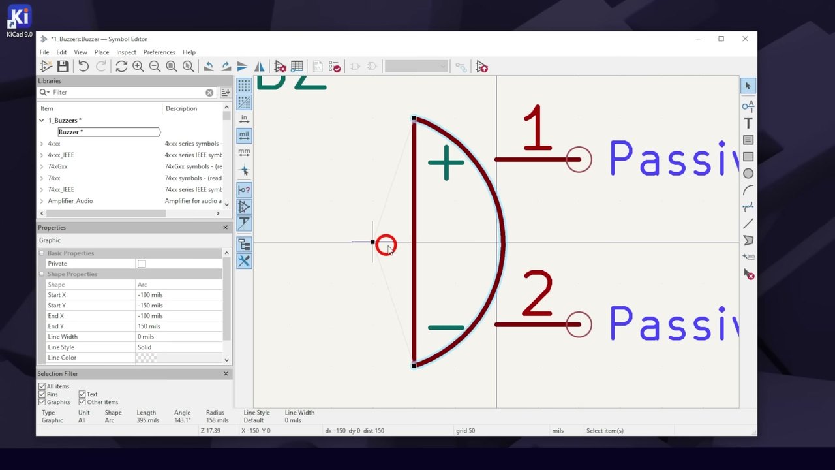The width and height of the screenshot is (835, 470).
Task: Switch units to inches
Action: (244, 119)
